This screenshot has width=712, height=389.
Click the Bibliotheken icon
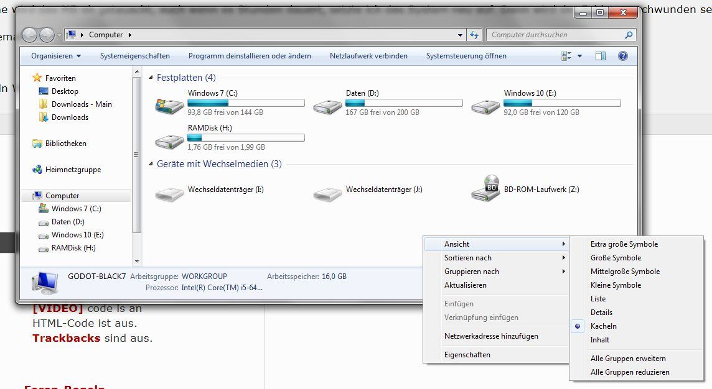click(37, 144)
